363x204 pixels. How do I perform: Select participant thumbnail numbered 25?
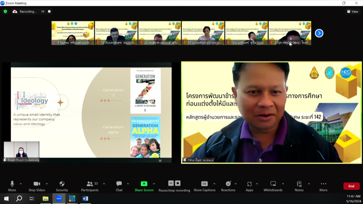pyautogui.click(x=160, y=33)
